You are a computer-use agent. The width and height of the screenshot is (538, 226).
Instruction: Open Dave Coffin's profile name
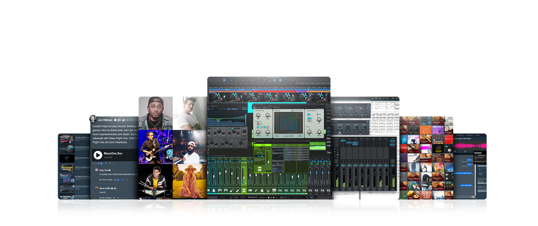click(x=105, y=188)
